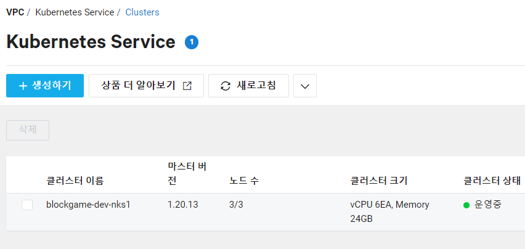The image size is (525, 249).
Task: Open cluster blockgame-dev-nks1 name
Action: pos(88,205)
